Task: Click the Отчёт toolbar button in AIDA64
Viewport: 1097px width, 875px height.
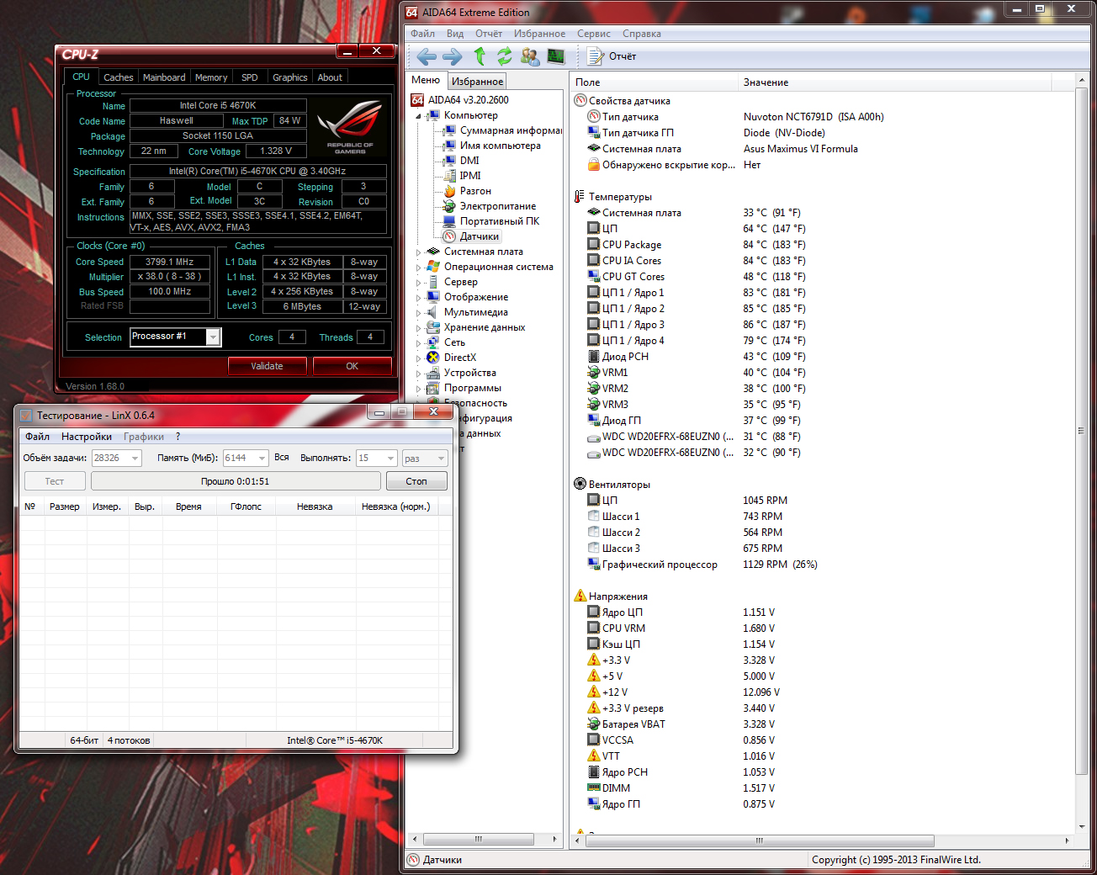Action: [x=612, y=56]
